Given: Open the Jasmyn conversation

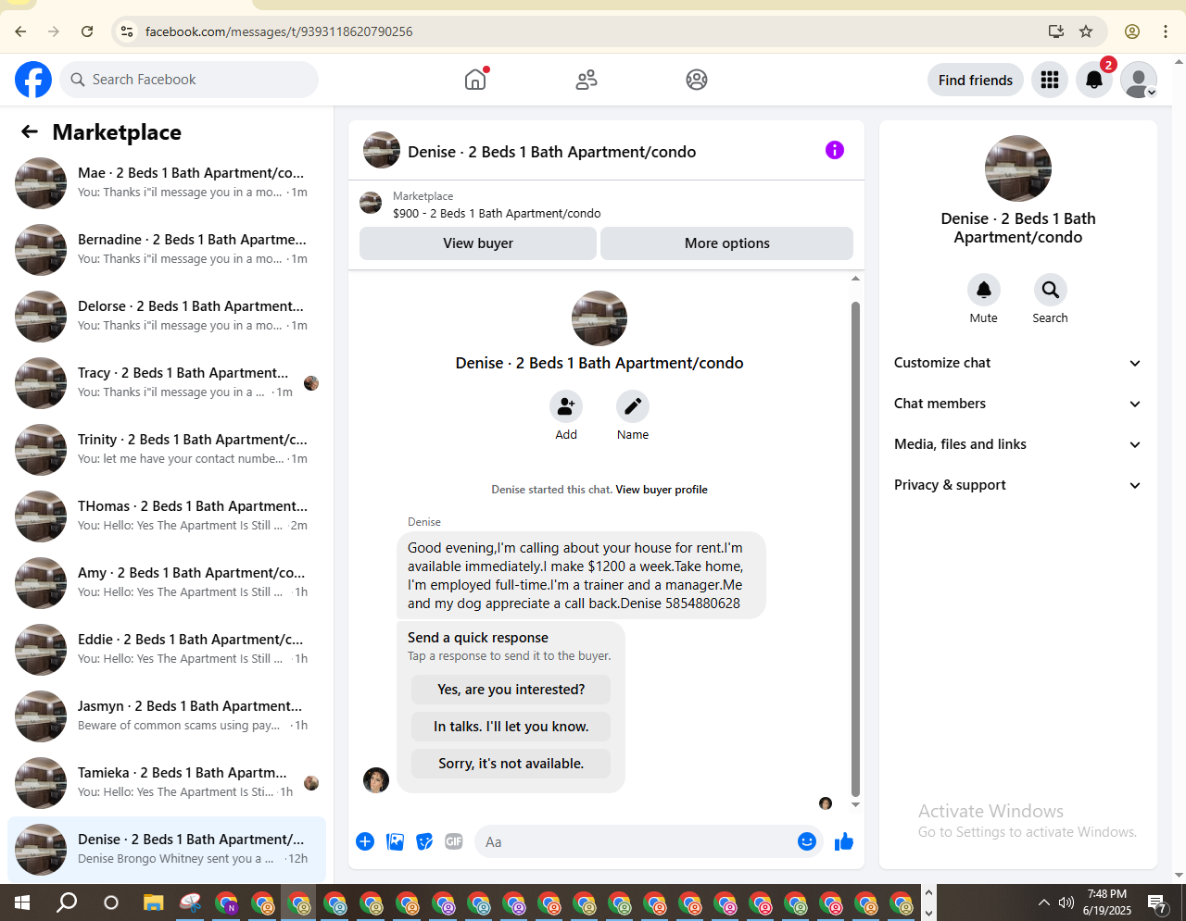Looking at the screenshot, I should pyautogui.click(x=167, y=716).
